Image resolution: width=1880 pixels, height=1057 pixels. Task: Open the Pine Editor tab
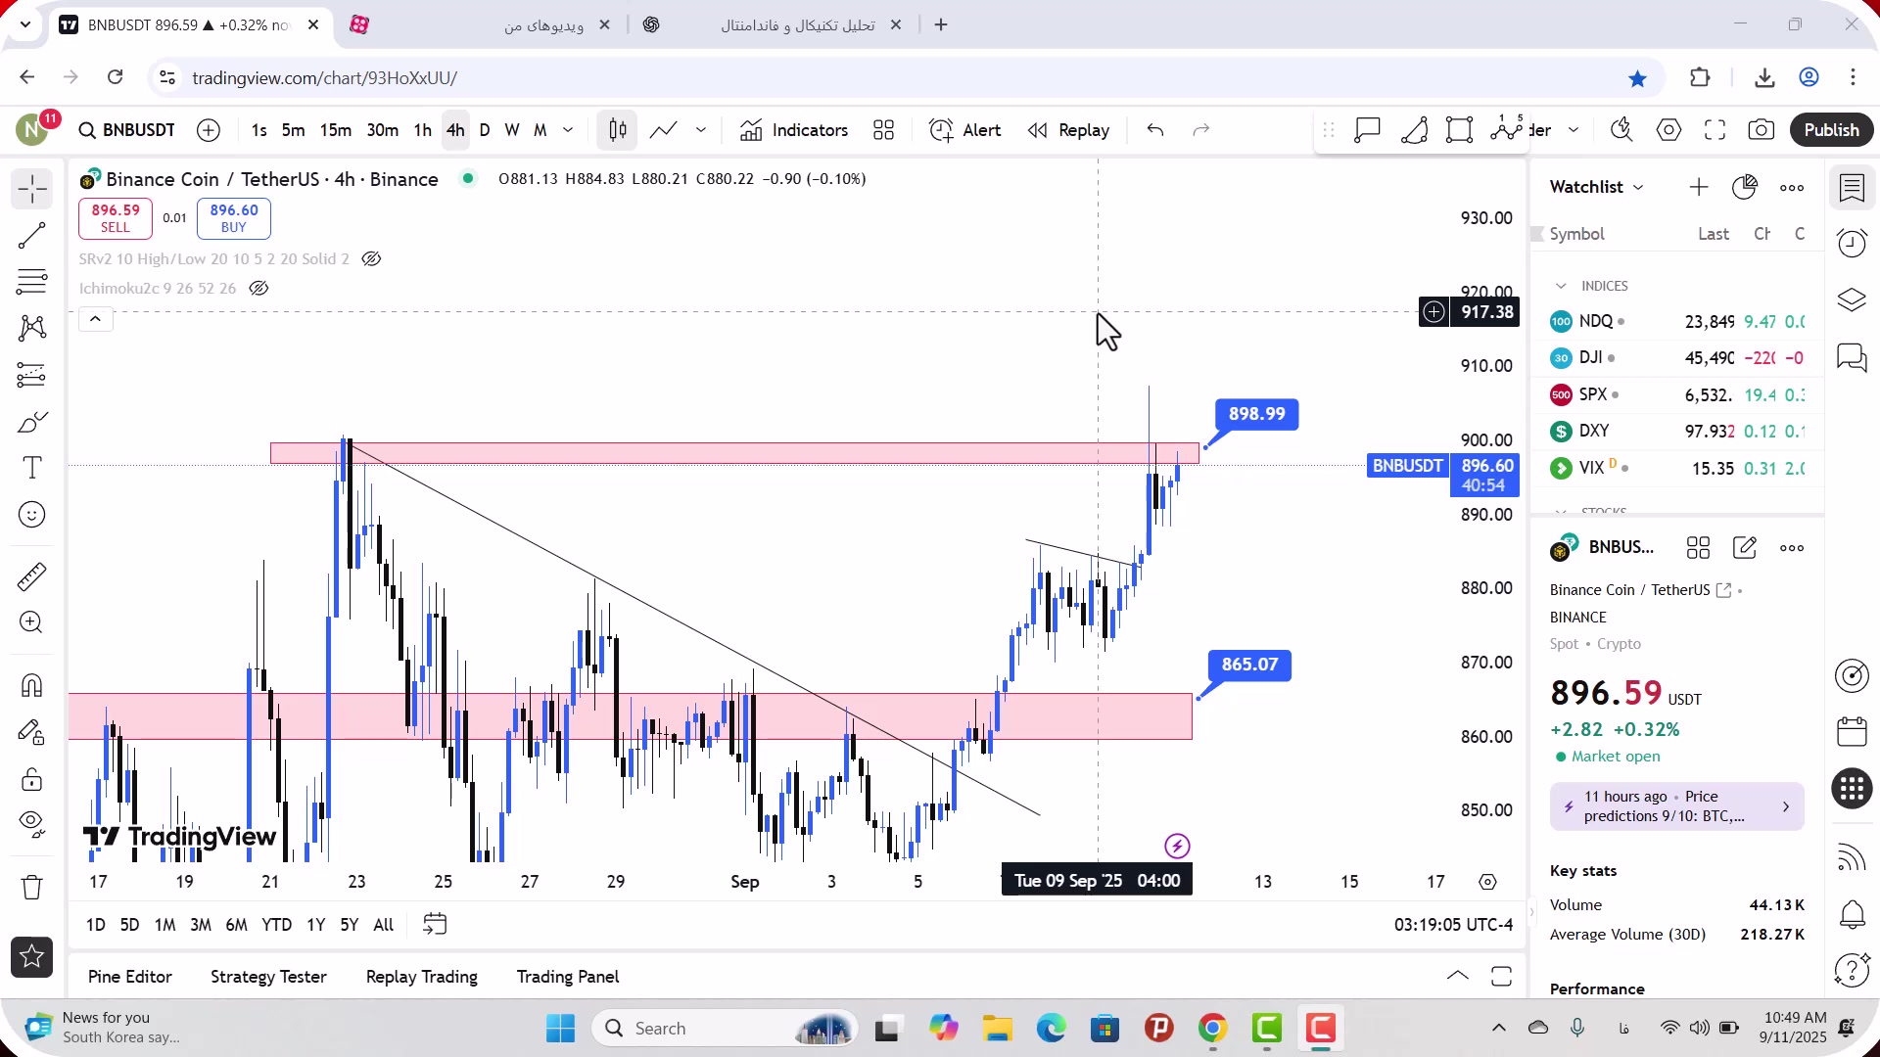[x=130, y=977]
